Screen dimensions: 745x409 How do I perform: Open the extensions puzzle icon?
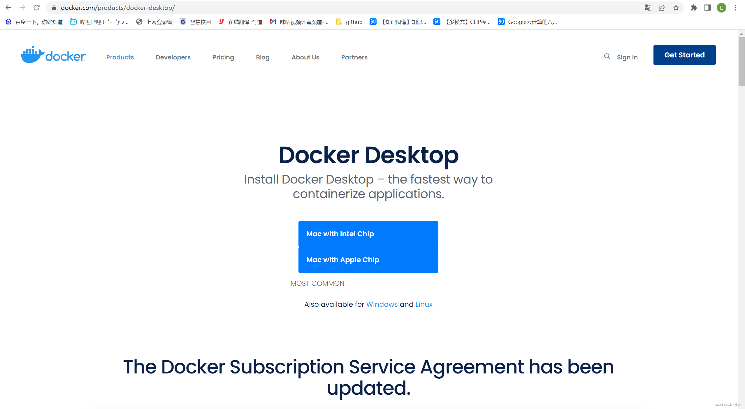pyautogui.click(x=693, y=8)
